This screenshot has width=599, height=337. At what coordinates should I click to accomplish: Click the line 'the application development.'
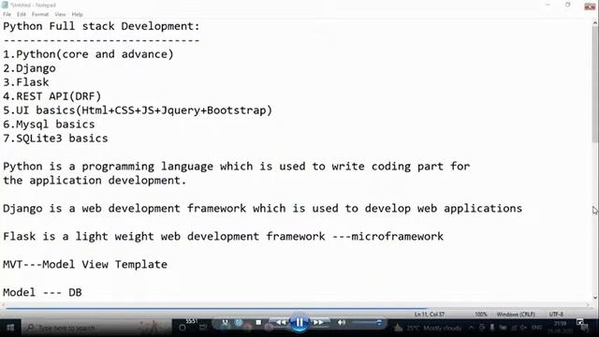(x=95, y=181)
